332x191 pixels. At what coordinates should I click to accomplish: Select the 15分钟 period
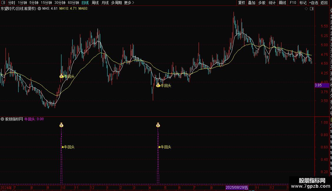point(46,3)
